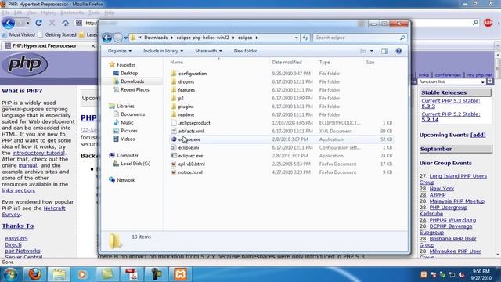Open address bar history dropdown arrow

pos(296,38)
